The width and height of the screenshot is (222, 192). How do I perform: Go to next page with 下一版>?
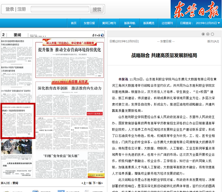click(98, 183)
